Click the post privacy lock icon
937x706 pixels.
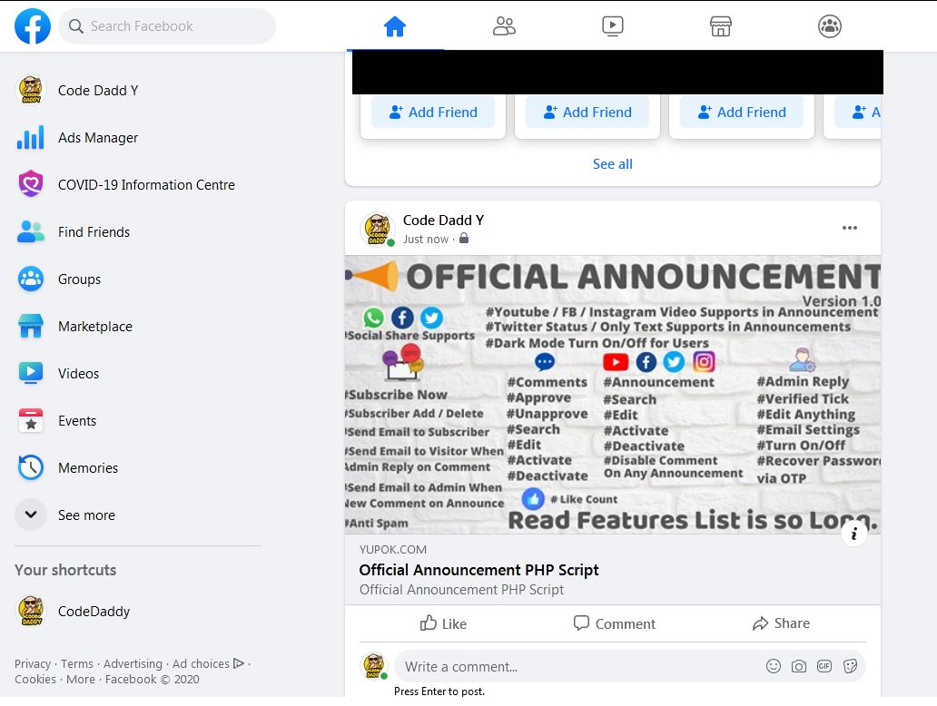pos(464,239)
